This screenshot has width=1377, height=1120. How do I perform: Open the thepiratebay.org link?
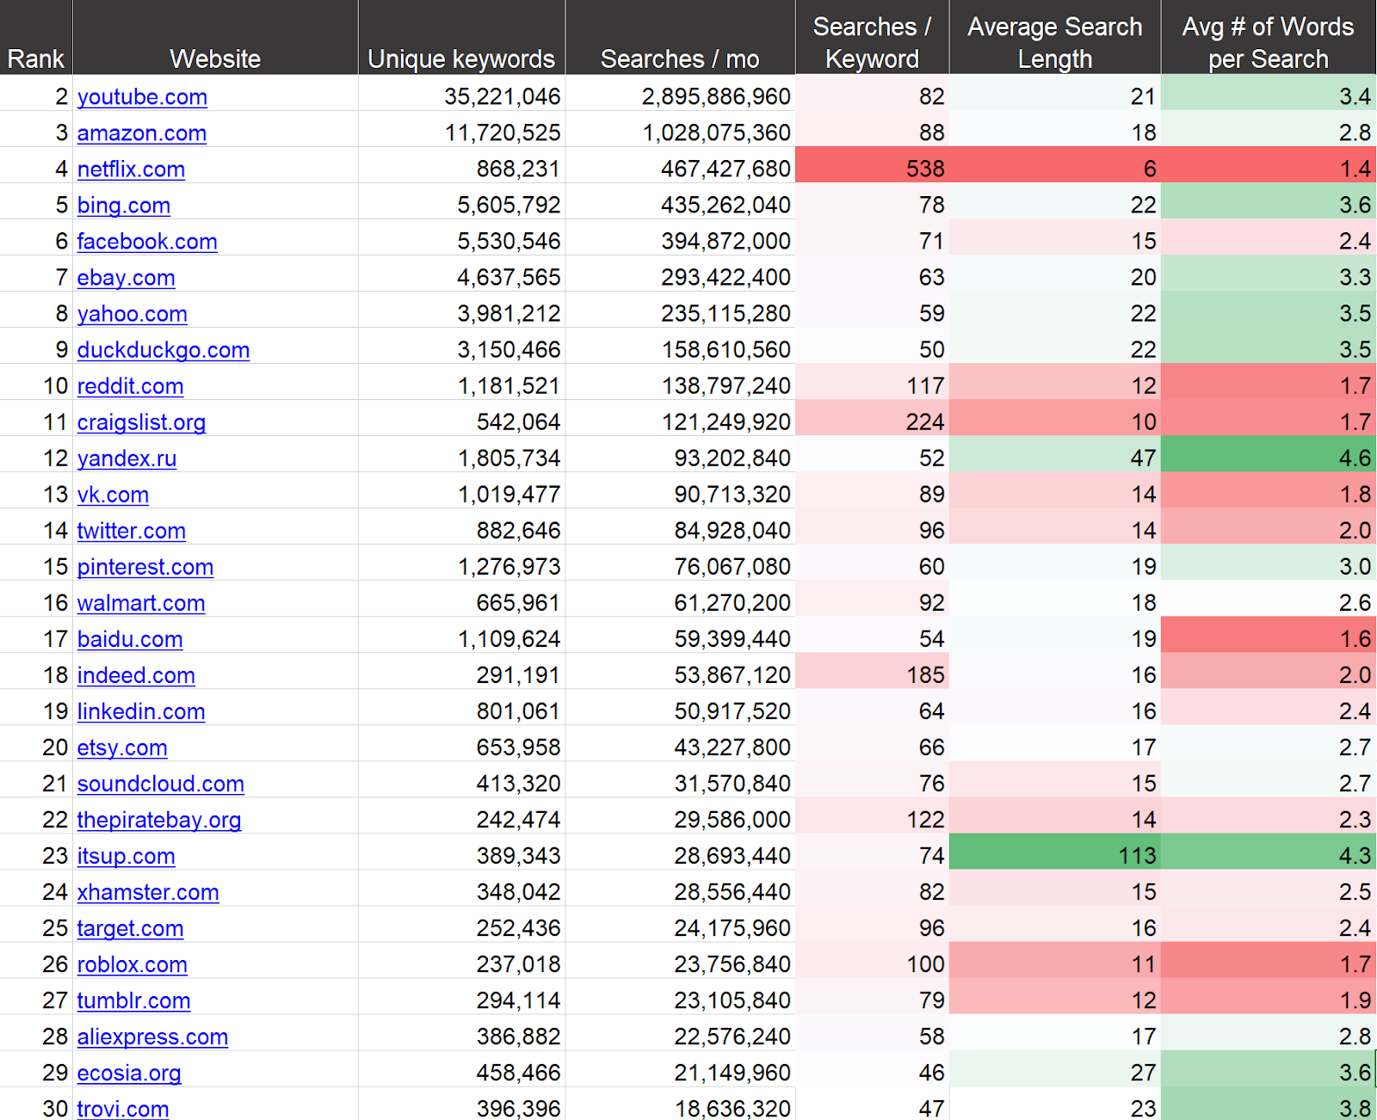(159, 820)
